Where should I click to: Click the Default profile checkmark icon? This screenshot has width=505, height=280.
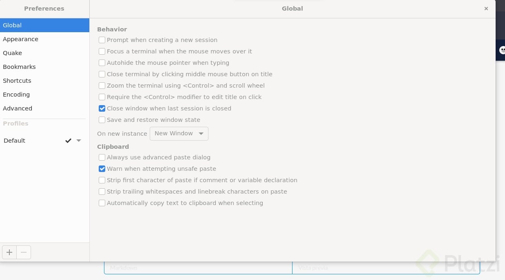(x=68, y=141)
